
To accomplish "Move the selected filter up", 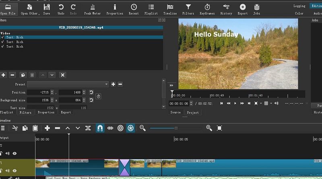I will [x=43, y=75].
